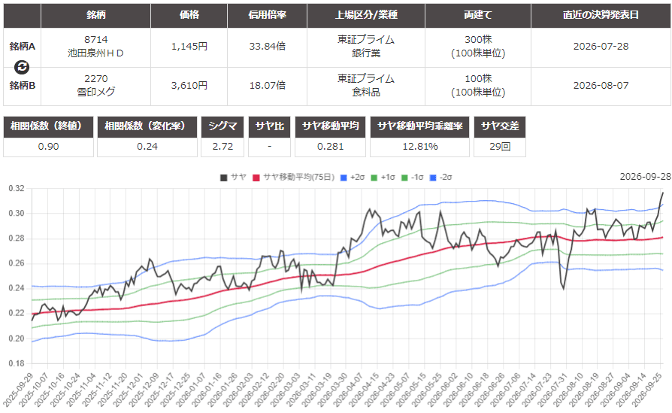Image resolution: width=672 pixels, height=413 pixels.
Task: Click the 銘柄 column header
Action: pos(95,15)
